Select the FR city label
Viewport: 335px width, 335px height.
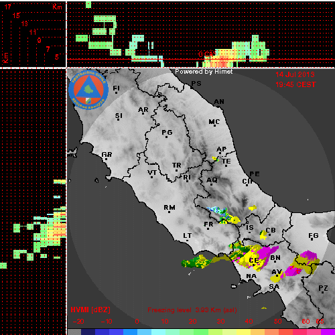(208, 224)
